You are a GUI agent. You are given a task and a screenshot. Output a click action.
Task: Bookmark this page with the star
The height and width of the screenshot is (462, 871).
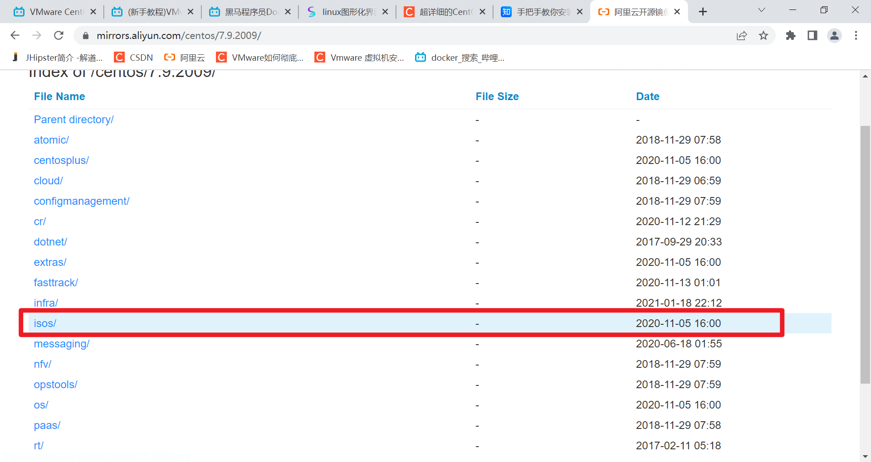763,35
